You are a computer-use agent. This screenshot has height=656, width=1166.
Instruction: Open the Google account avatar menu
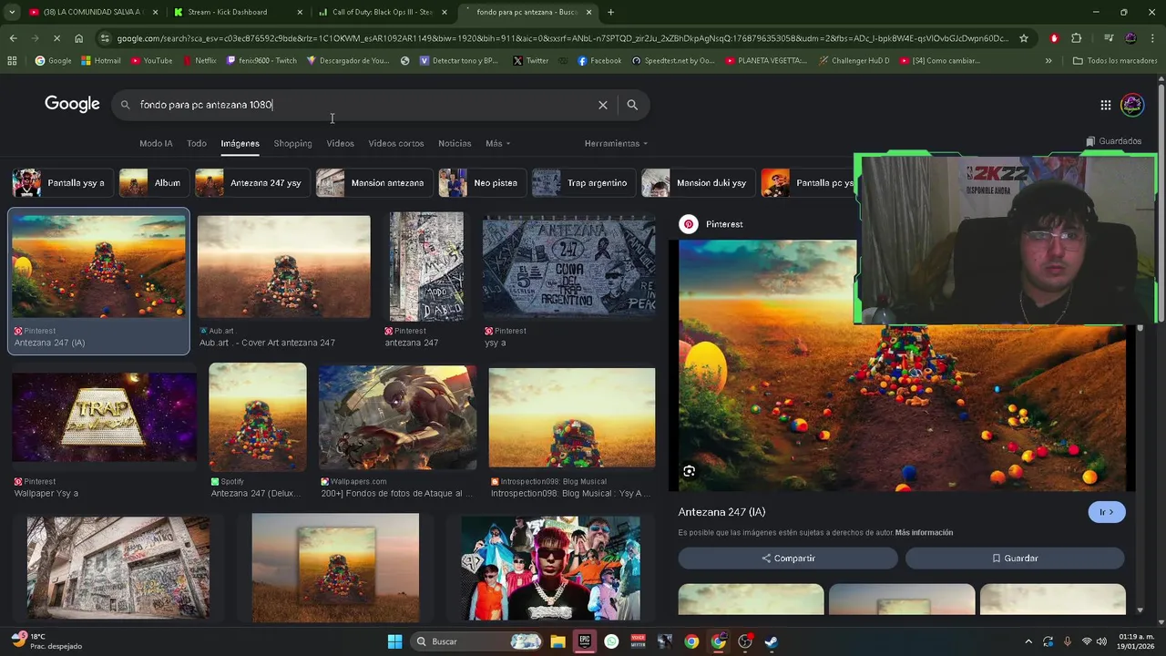1132,105
